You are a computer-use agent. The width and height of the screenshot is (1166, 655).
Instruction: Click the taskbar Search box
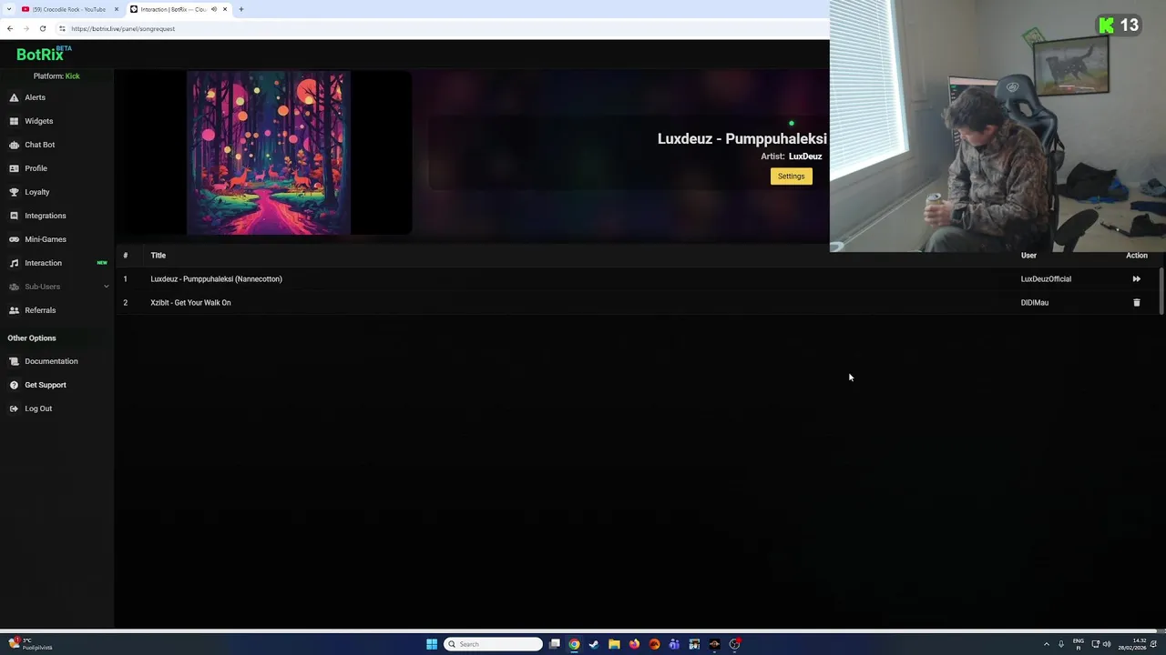493,644
